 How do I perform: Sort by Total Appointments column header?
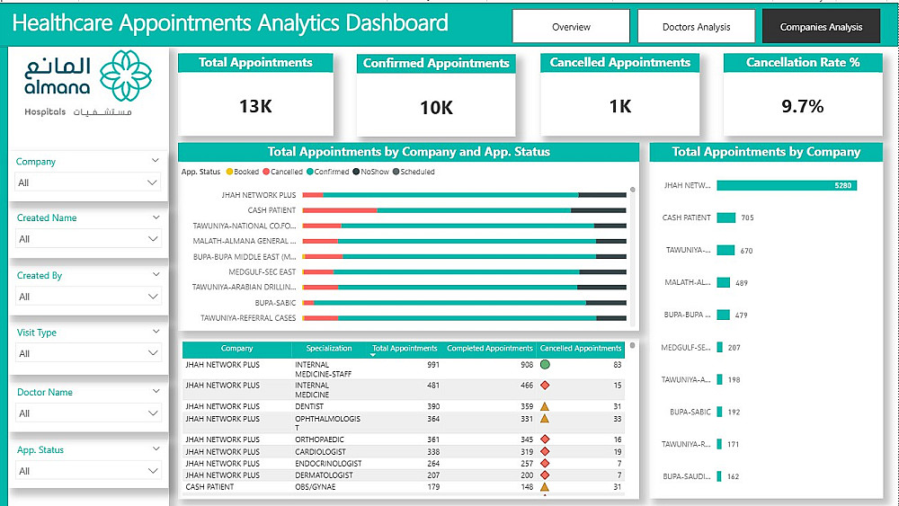405,349
